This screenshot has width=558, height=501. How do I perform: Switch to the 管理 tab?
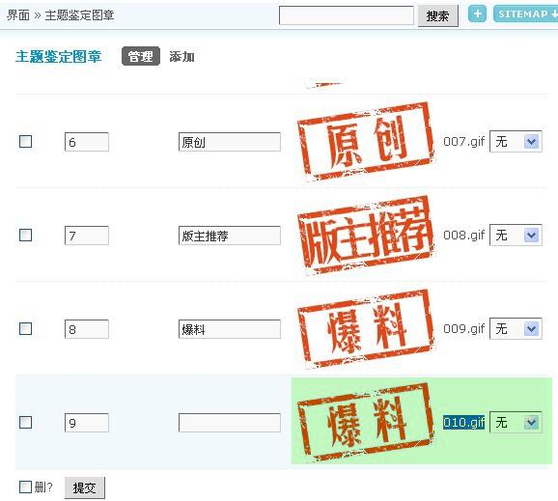tap(141, 56)
